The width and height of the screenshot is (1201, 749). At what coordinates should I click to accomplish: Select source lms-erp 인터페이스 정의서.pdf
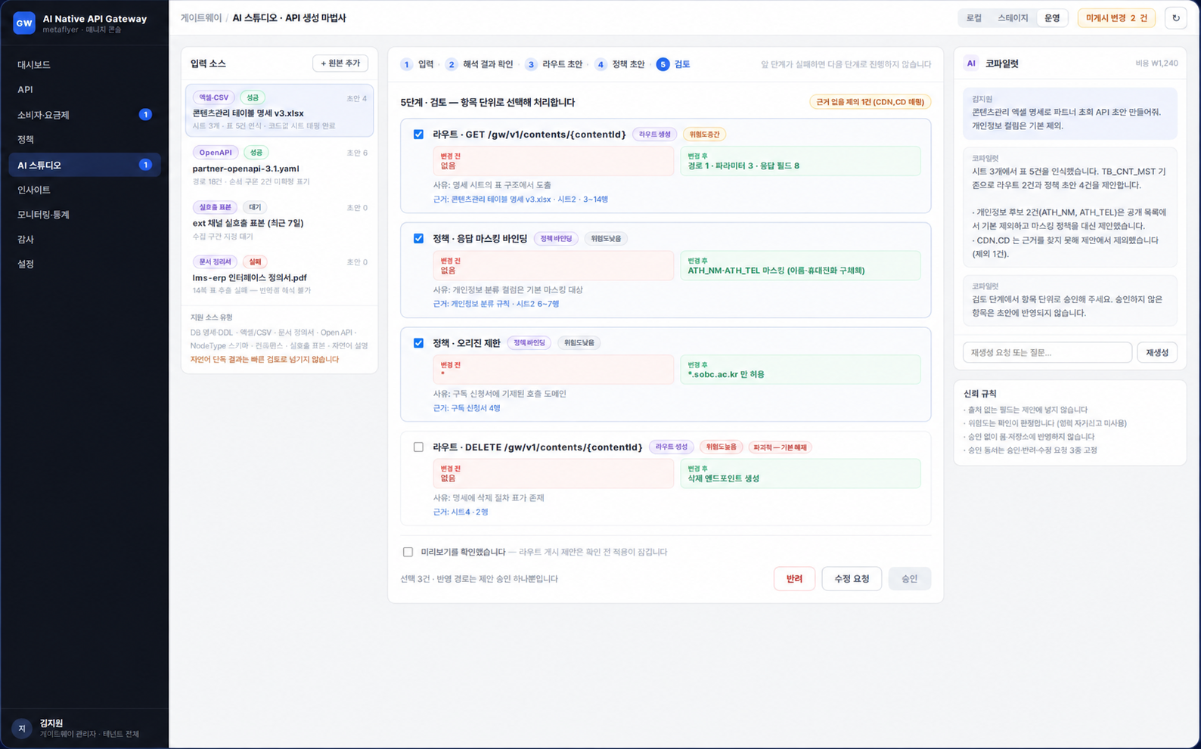[279, 276]
